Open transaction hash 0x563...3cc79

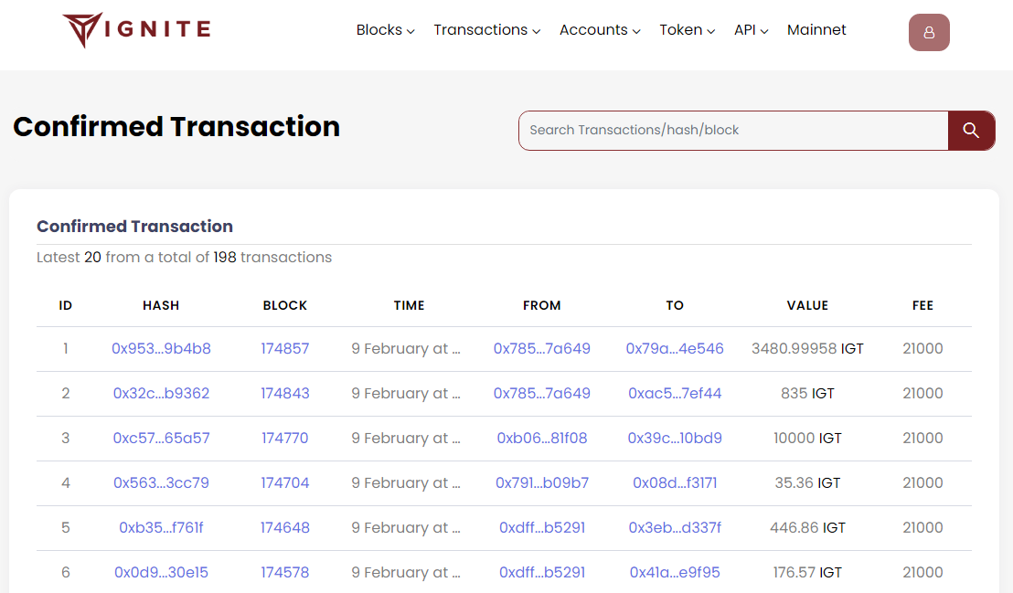[161, 482]
